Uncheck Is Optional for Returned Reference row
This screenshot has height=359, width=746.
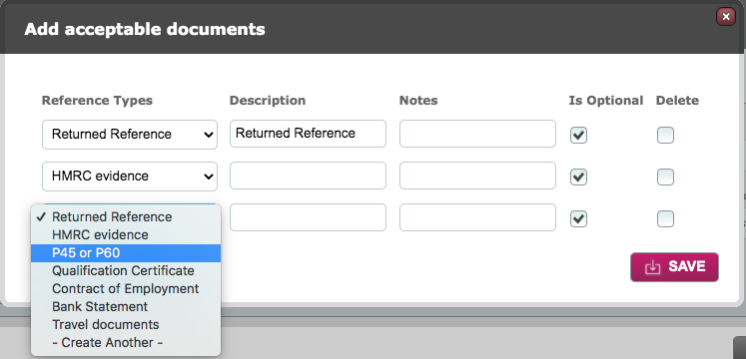coord(578,136)
